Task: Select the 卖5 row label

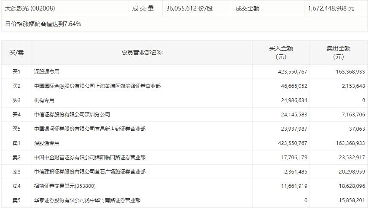Action: pyautogui.click(x=16, y=200)
